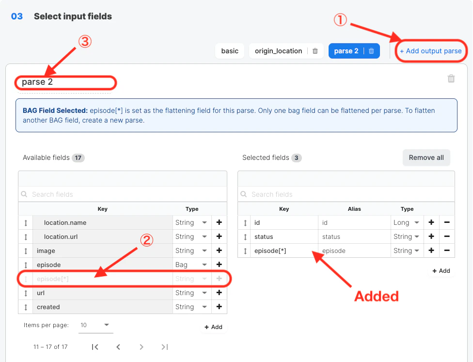Screen dimensions: 473x362
Task: Click image key in available fields
Action: tap(46, 251)
